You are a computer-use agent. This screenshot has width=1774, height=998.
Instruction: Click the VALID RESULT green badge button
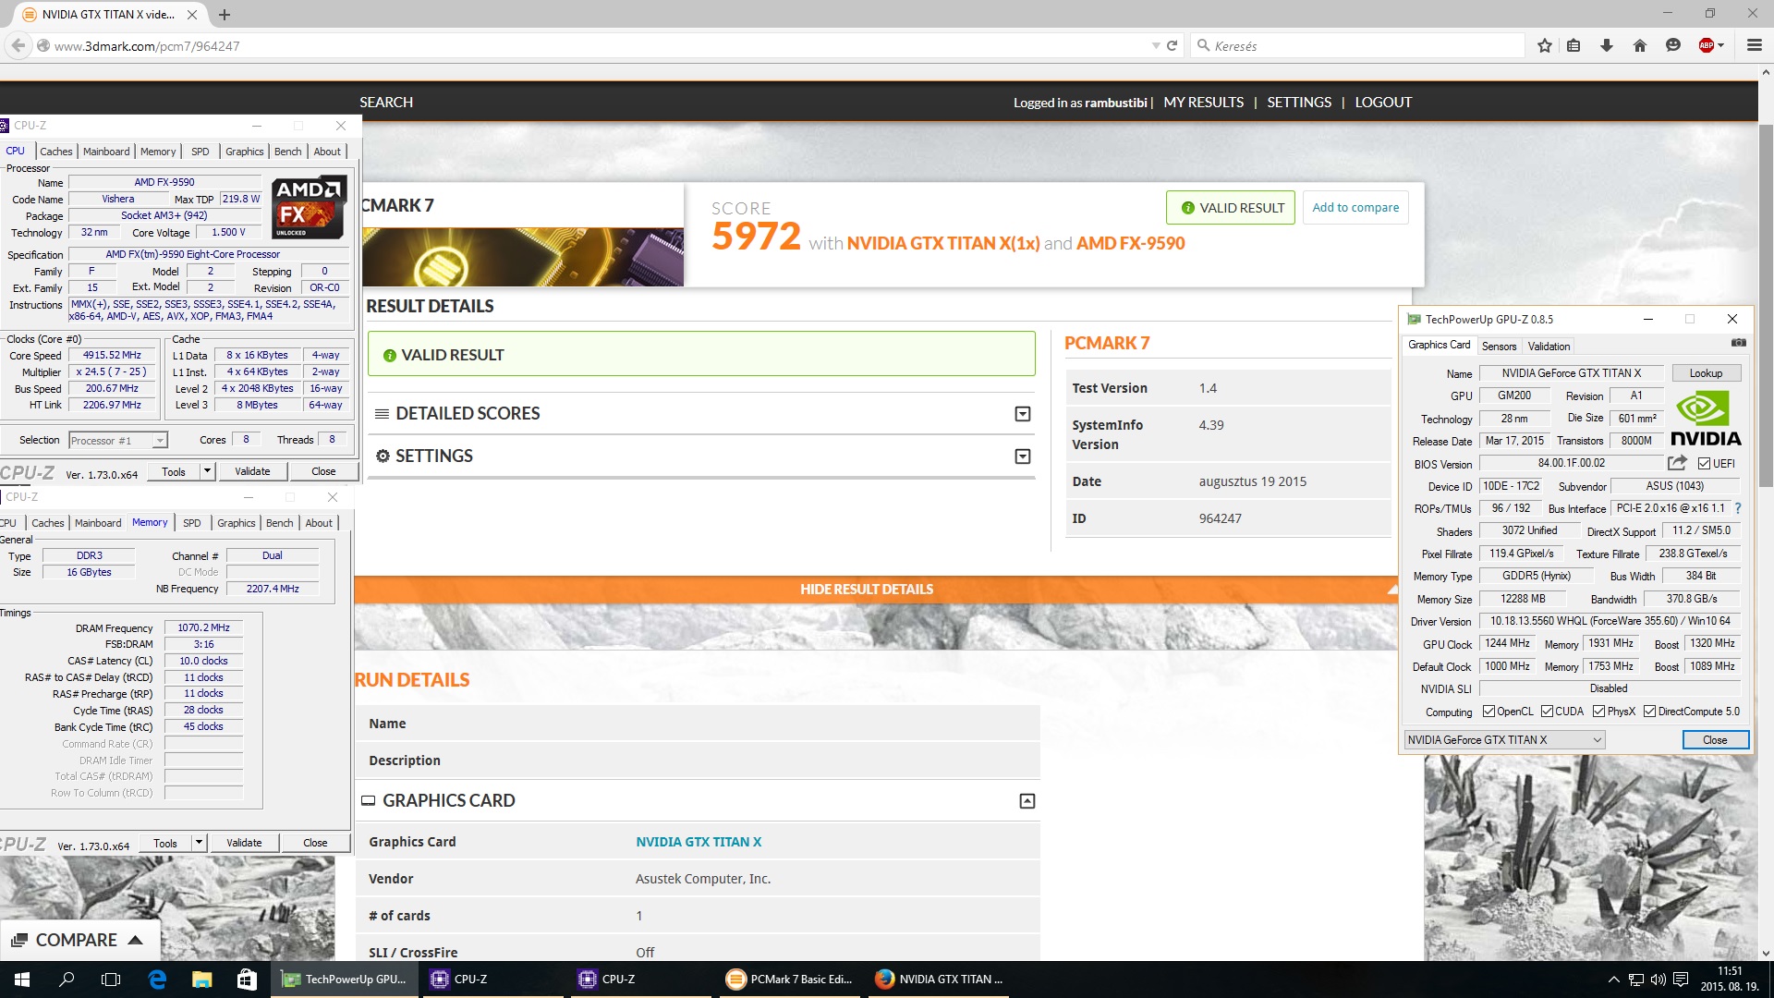tap(1231, 208)
